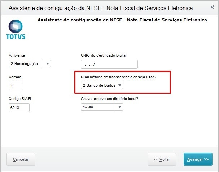Image resolution: width=219 pixels, height=172 pixels.
Task: Click the dialog title bar text
Action: coord(100,8)
